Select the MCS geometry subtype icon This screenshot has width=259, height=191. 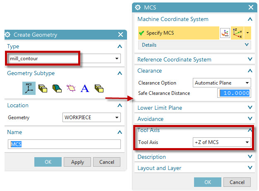[29, 88]
